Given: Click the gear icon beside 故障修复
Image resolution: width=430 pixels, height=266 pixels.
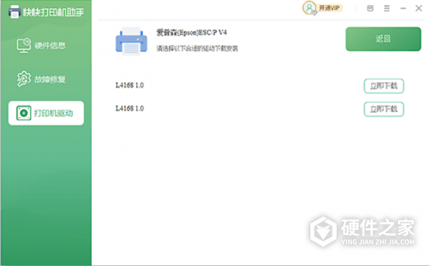Looking at the screenshot, I should coord(24,79).
